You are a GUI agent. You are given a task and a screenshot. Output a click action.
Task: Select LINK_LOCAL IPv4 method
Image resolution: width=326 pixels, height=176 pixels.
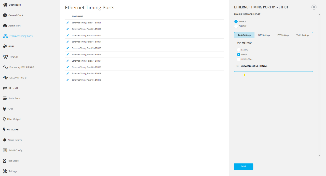239,59
